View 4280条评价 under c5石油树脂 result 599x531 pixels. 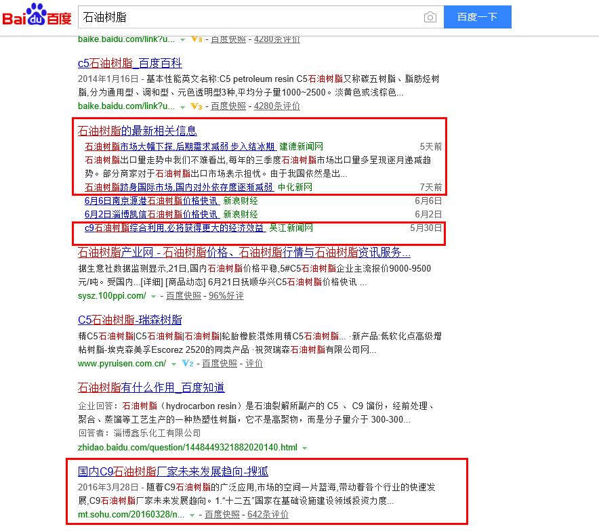[277, 106]
